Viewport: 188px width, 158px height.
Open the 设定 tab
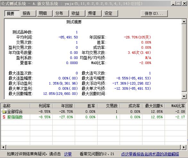(110, 13)
